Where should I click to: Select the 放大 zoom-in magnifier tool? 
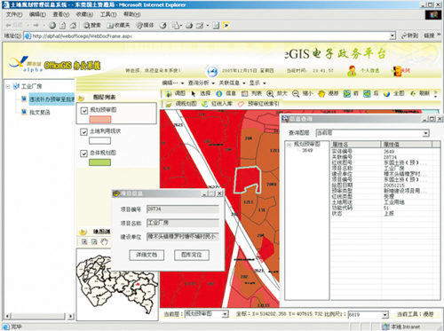pyautogui.click(x=270, y=93)
